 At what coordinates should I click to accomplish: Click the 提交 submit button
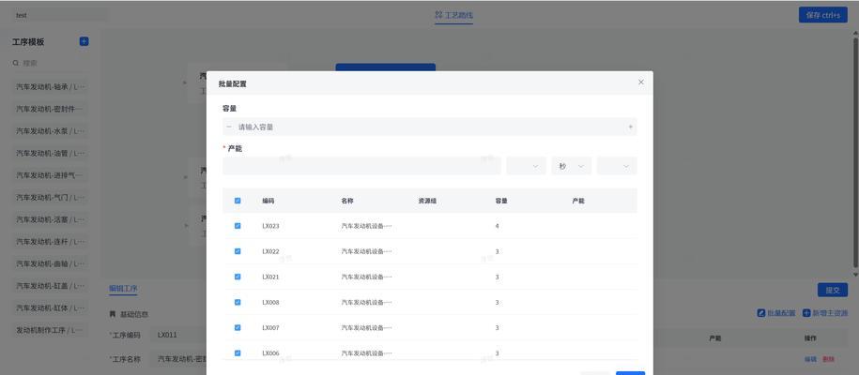[x=832, y=290]
